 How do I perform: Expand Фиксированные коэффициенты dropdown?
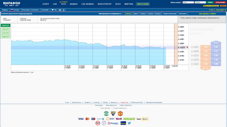pyautogui.click(x=111, y=14)
